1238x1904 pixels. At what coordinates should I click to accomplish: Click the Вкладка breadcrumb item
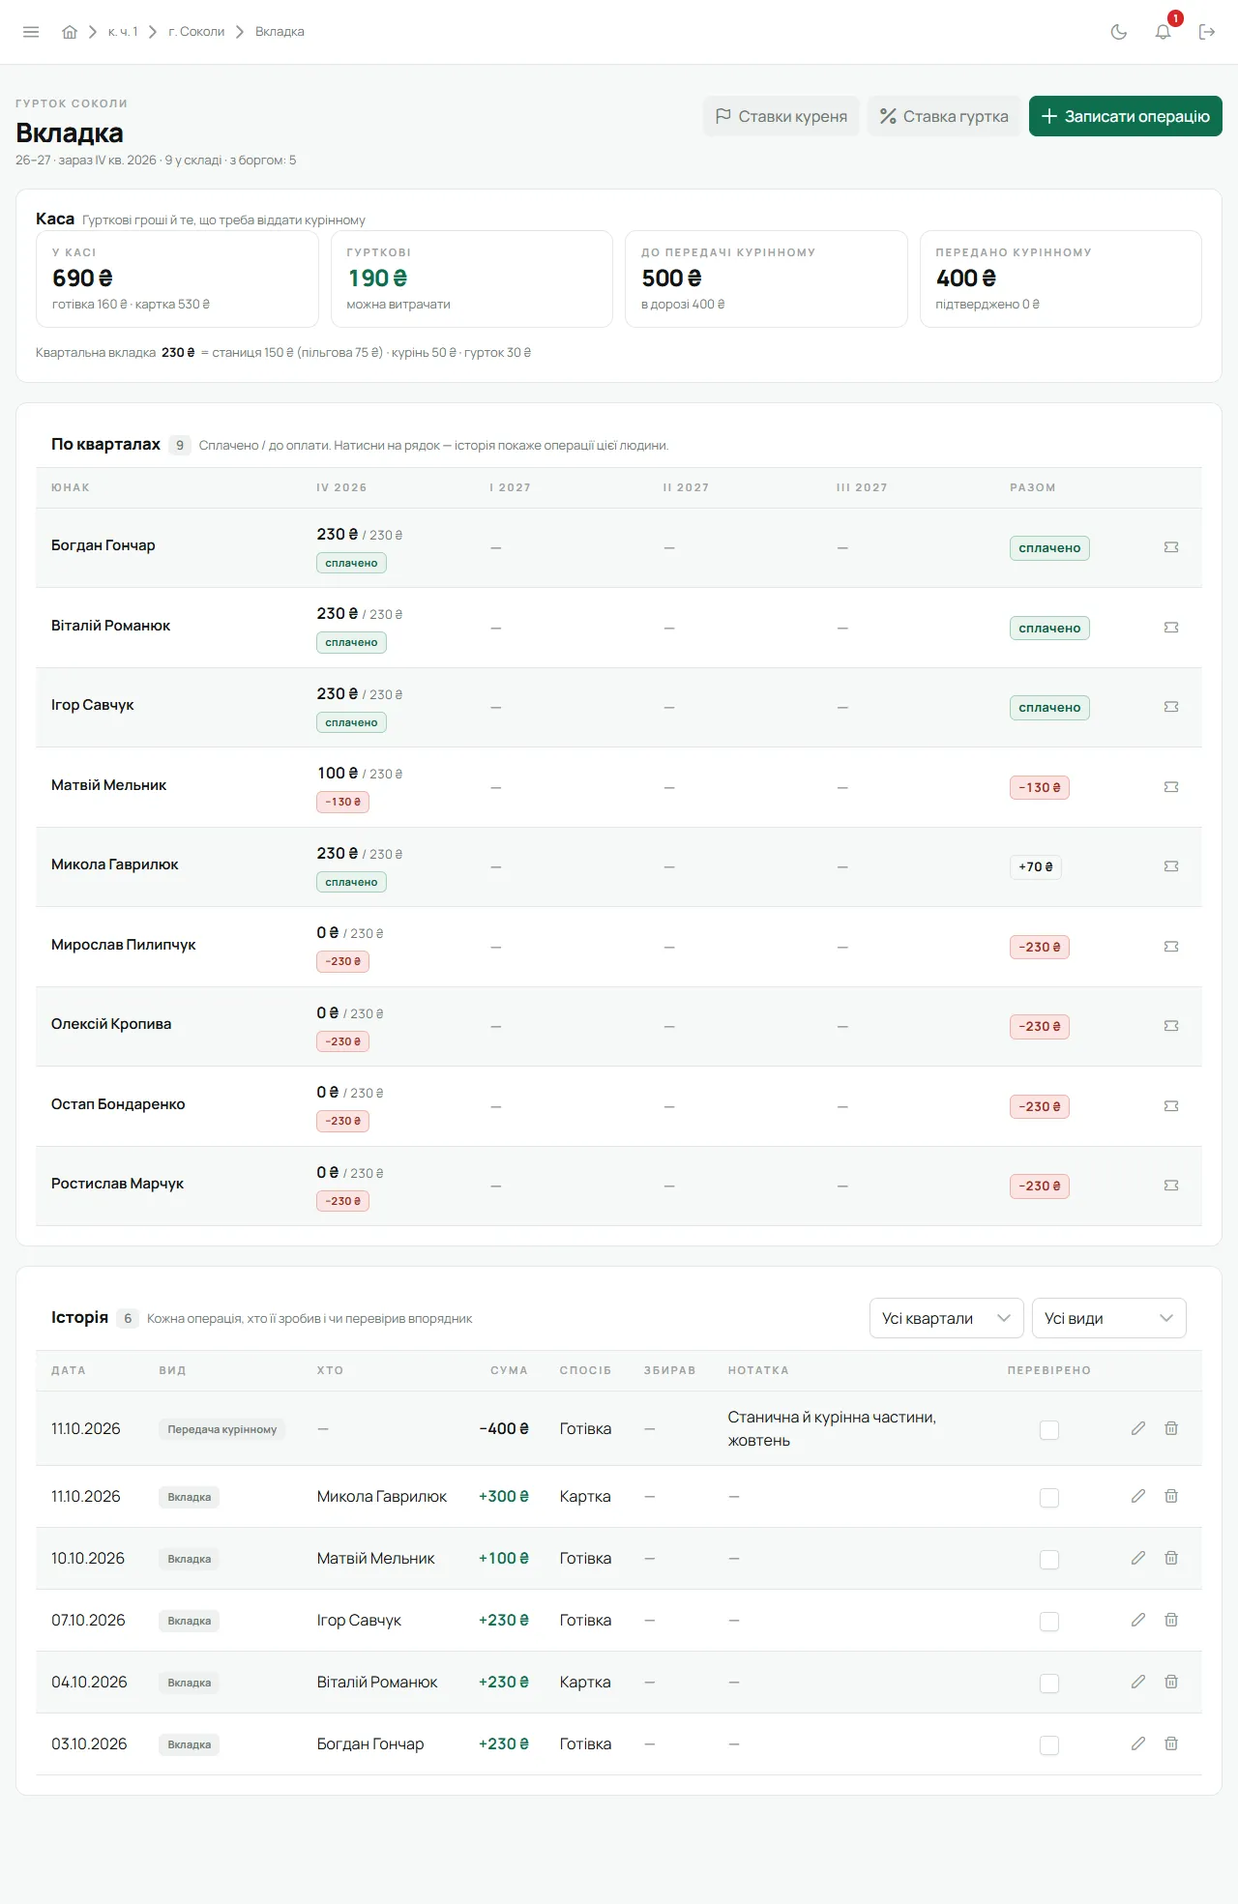pyautogui.click(x=280, y=32)
